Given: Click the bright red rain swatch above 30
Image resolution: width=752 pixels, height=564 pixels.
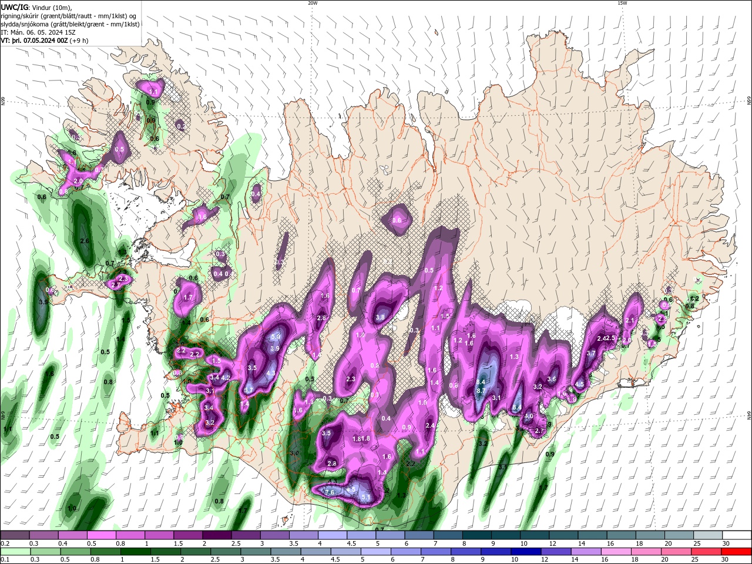Looking at the screenshot, I should [736, 552].
